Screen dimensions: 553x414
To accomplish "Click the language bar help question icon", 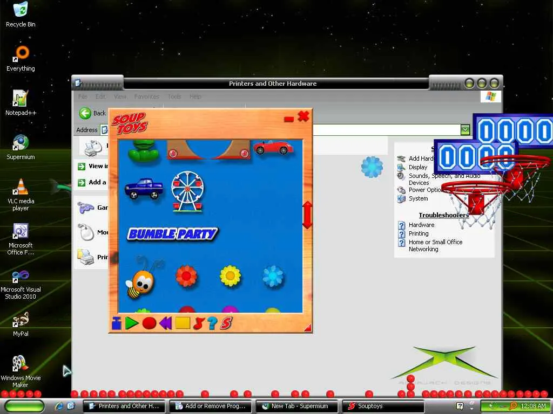I will coord(460,405).
